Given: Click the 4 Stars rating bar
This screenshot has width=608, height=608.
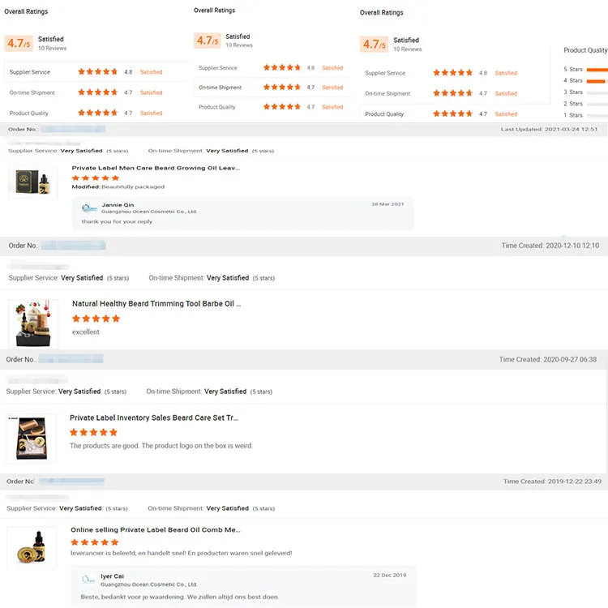Looking at the screenshot, I should pos(596,81).
